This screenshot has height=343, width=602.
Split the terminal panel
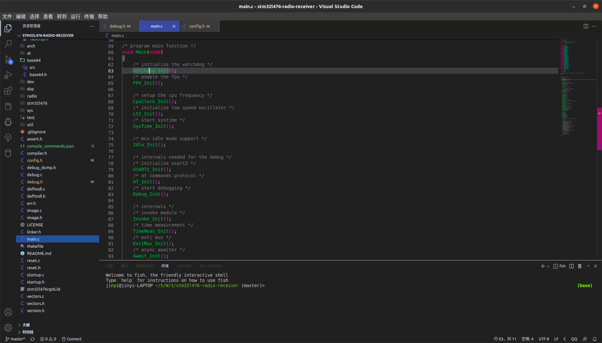571,266
